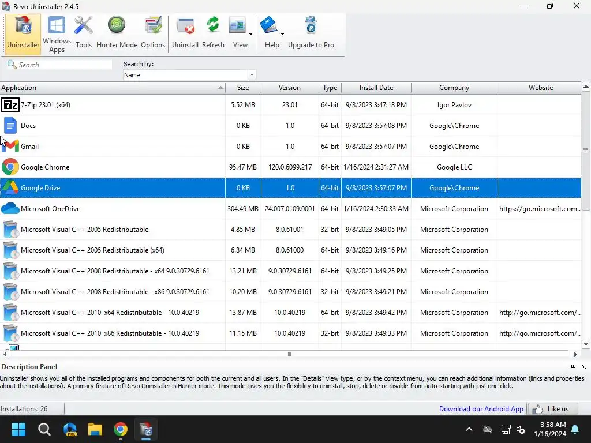The image size is (591, 443).
Task: Activate Hunter Mode
Action: (x=117, y=33)
